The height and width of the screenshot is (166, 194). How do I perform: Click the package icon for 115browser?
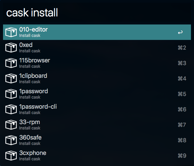coord(11,63)
